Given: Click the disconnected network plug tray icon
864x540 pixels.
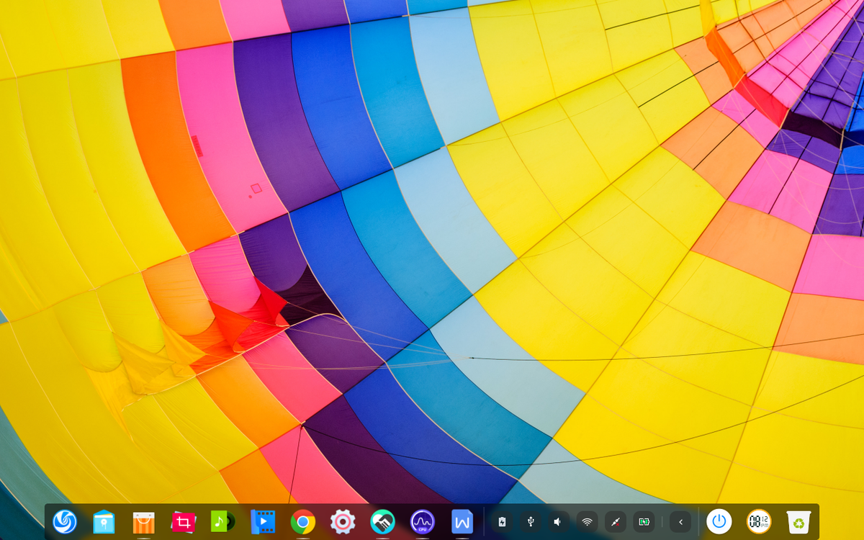Looking at the screenshot, I should (x=615, y=521).
